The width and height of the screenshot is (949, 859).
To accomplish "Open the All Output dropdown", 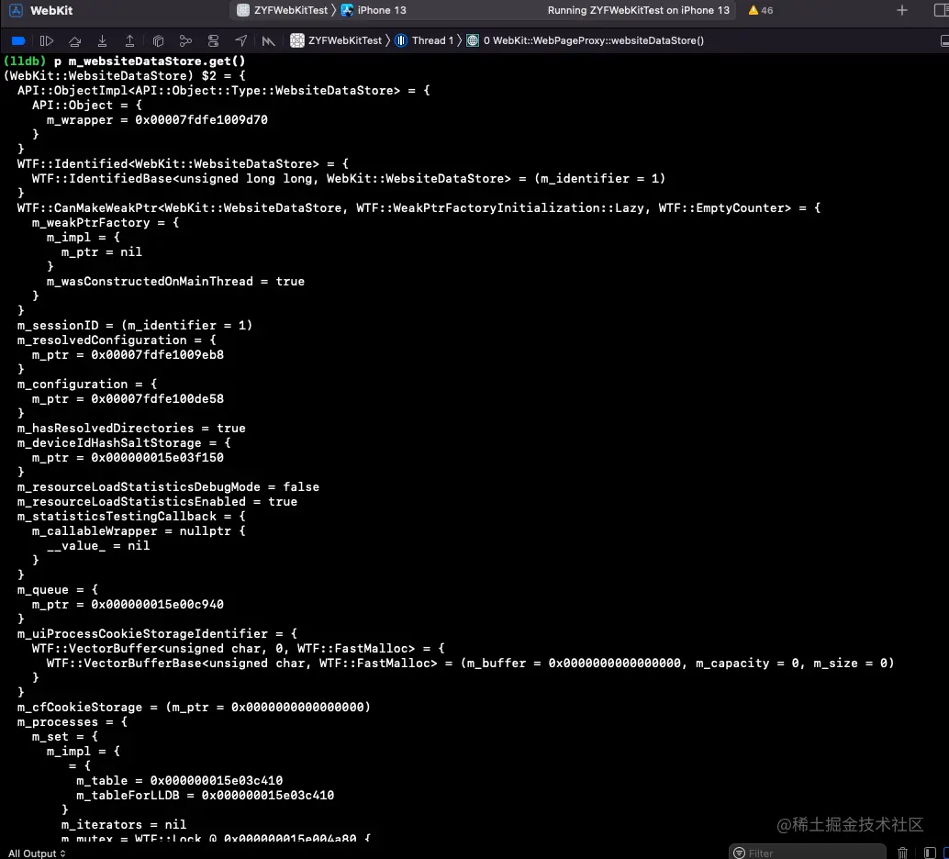I will pyautogui.click(x=37, y=853).
